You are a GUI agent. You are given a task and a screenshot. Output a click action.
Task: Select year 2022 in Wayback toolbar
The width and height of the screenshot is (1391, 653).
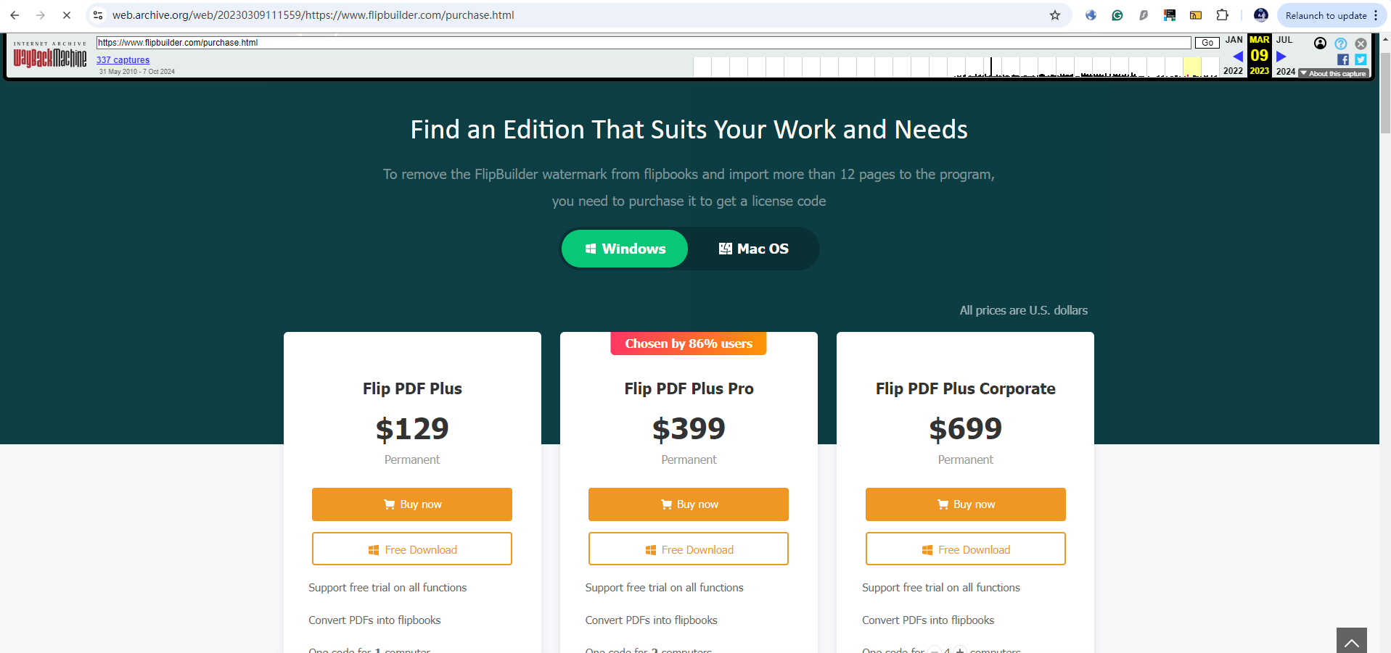point(1233,71)
